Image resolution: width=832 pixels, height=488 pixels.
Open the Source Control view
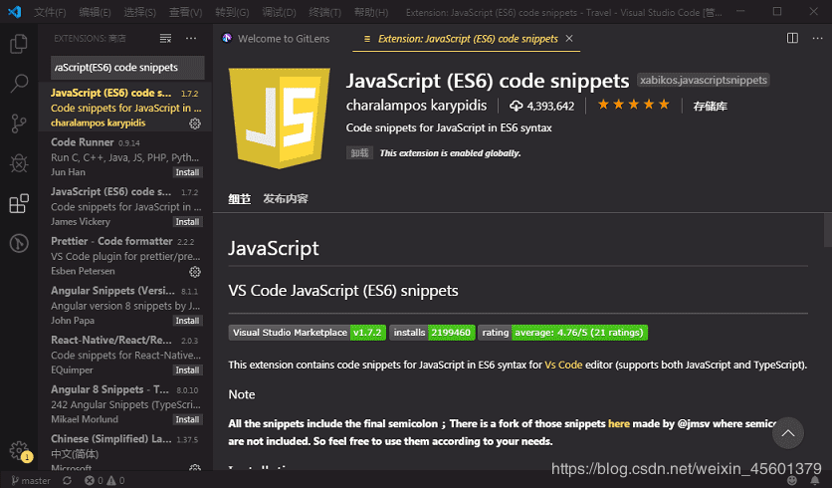tap(18, 123)
